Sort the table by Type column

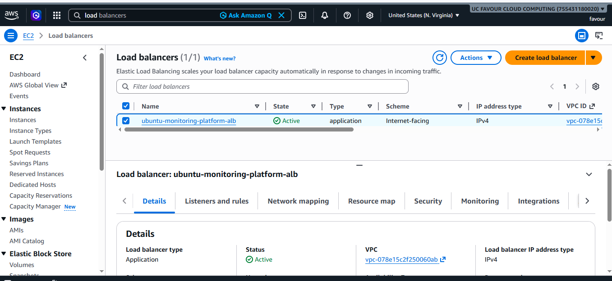click(370, 106)
